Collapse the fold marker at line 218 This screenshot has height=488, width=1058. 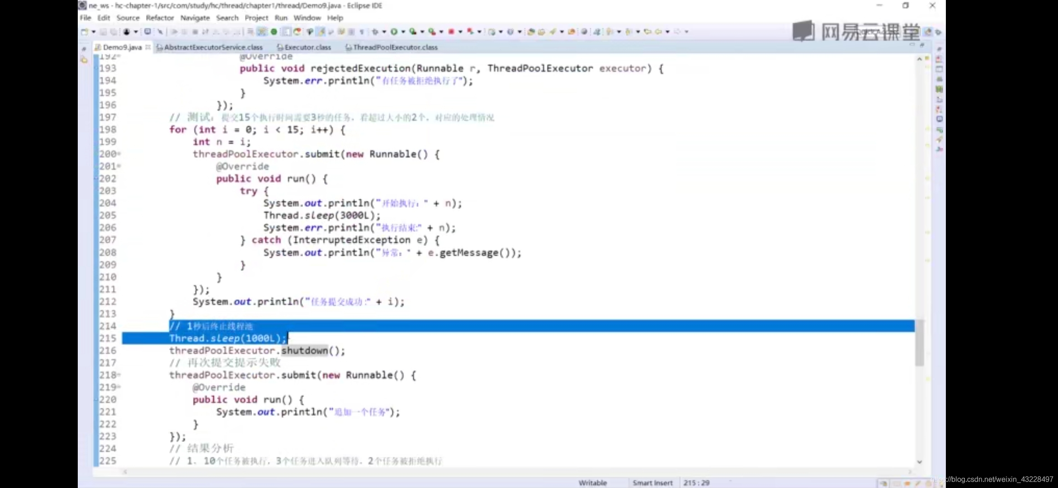click(119, 375)
